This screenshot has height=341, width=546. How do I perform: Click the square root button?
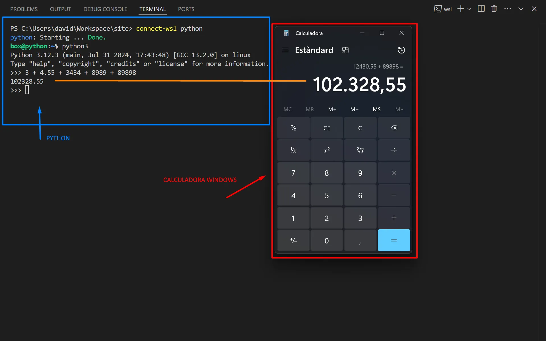360,150
